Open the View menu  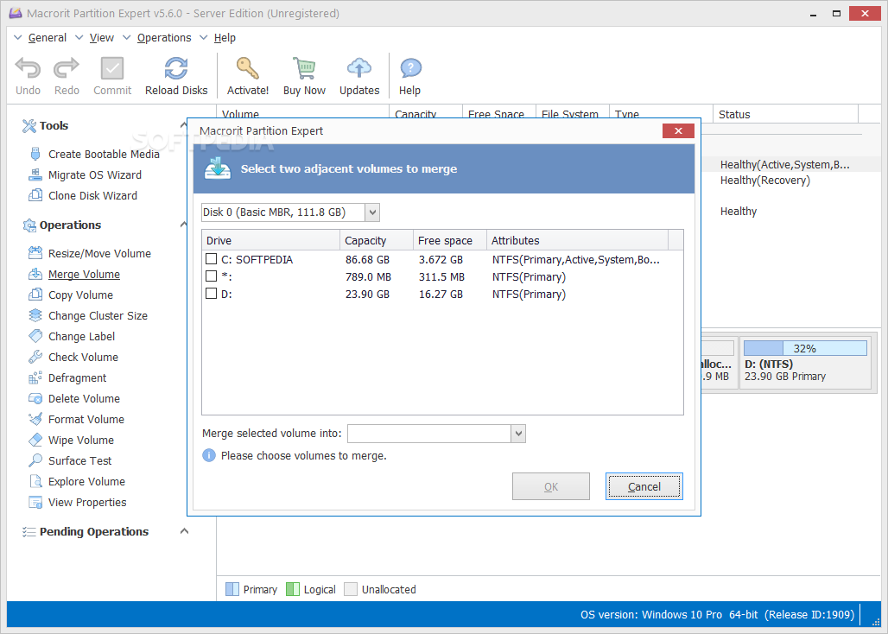[x=101, y=38]
